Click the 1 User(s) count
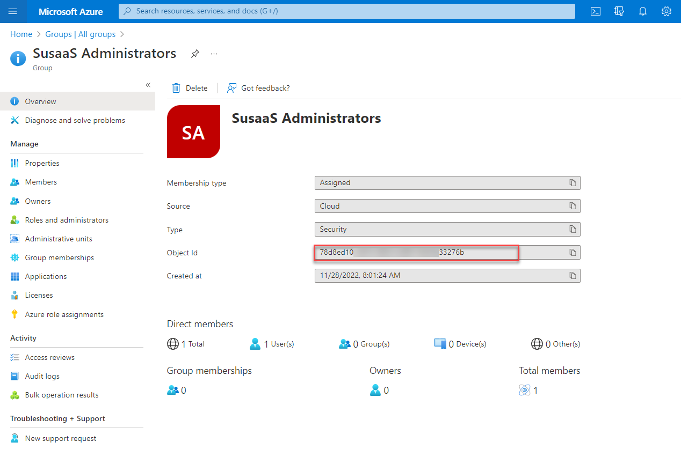The height and width of the screenshot is (464, 681). 272,344
